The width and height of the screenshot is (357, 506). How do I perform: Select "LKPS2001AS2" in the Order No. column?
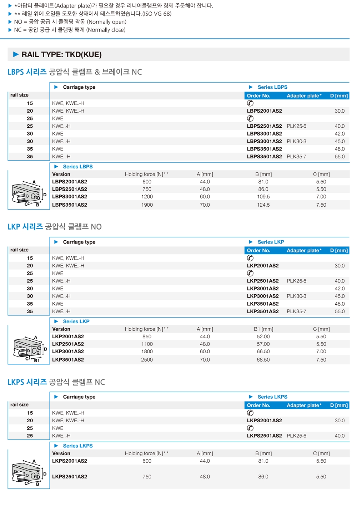(265, 421)
